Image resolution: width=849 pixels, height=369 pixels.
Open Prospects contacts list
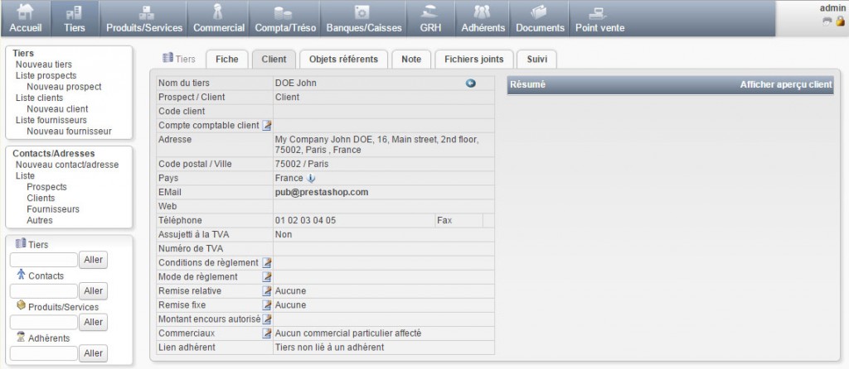[x=47, y=187]
